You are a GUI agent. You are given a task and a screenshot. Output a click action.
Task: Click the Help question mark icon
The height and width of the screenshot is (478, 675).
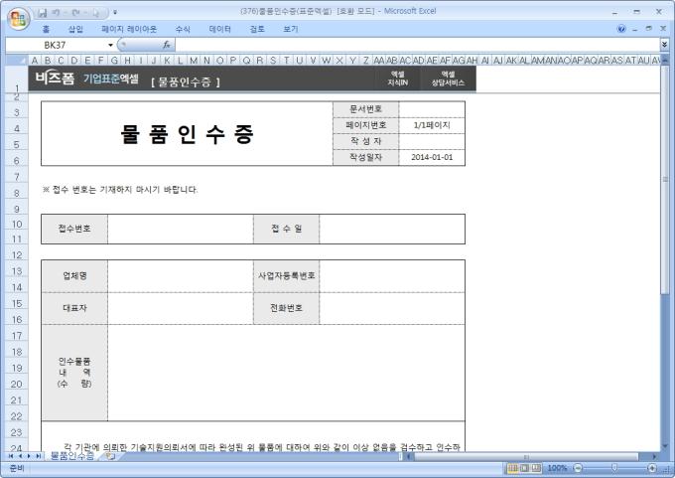click(621, 29)
